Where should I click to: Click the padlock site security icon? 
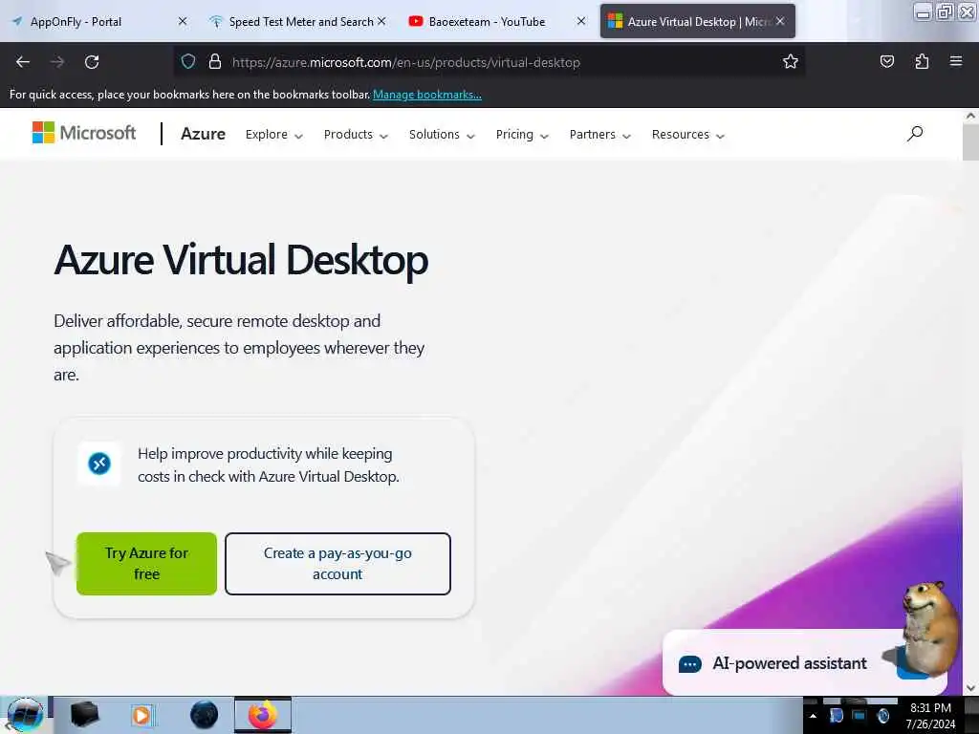point(215,62)
